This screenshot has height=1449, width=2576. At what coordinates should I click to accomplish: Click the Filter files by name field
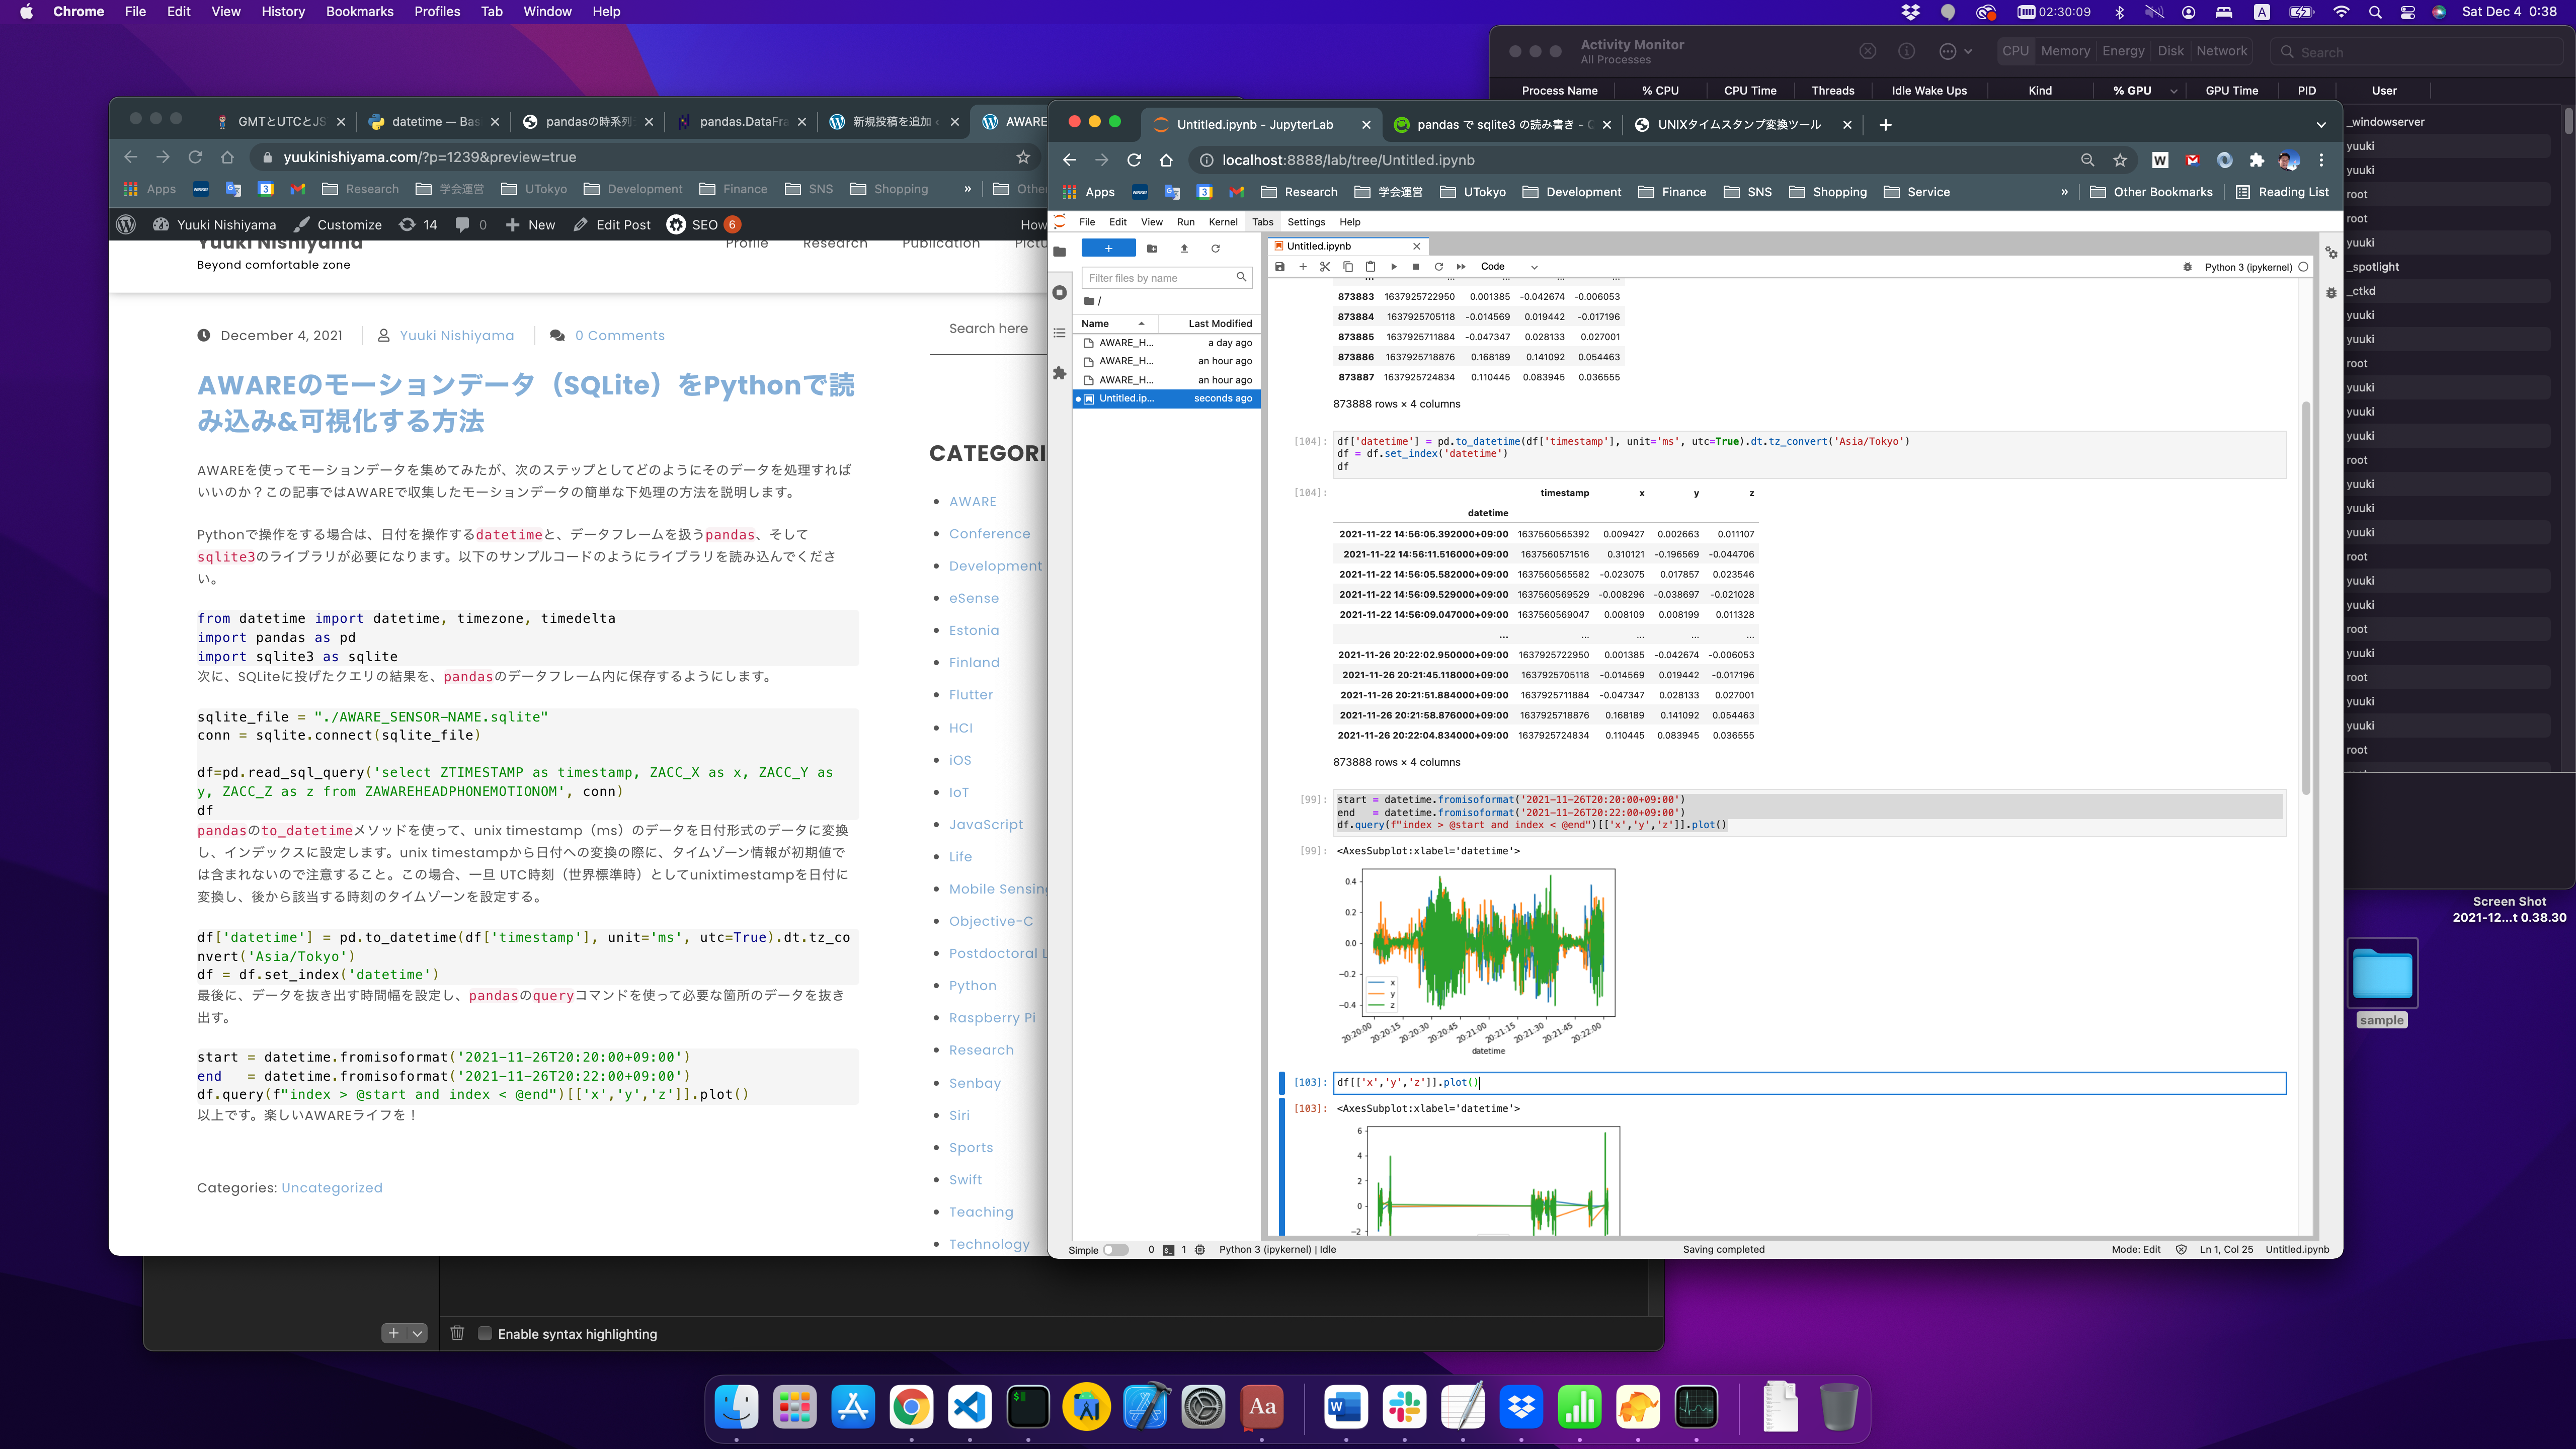pos(1167,278)
